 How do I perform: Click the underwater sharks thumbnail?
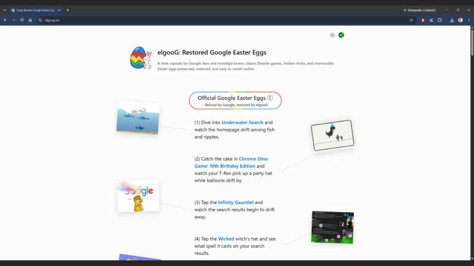[138, 118]
